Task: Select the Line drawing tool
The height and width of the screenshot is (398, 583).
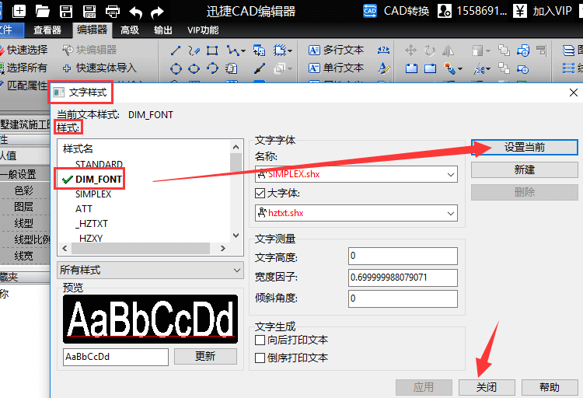Action: [x=176, y=51]
